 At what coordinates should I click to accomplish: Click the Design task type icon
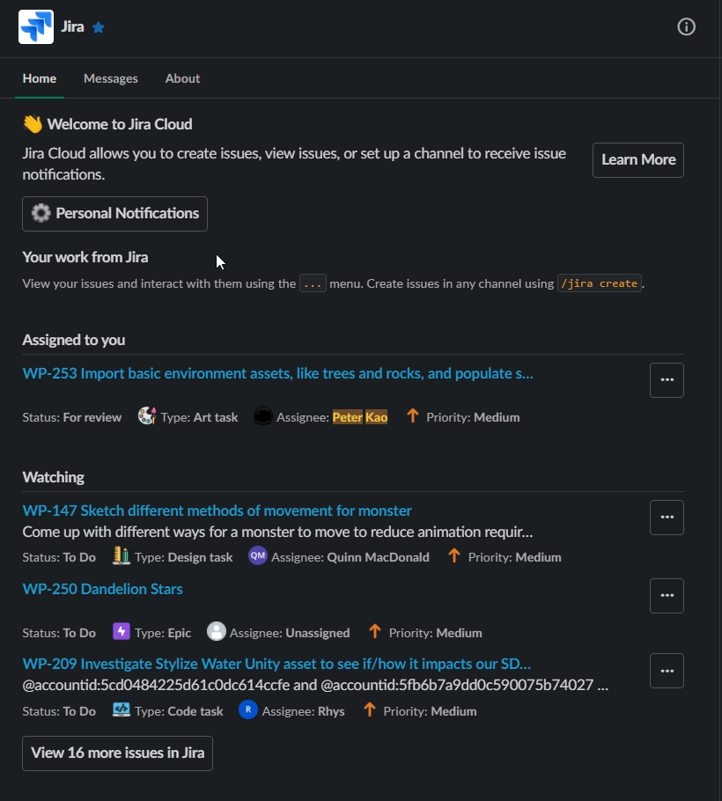pos(122,555)
